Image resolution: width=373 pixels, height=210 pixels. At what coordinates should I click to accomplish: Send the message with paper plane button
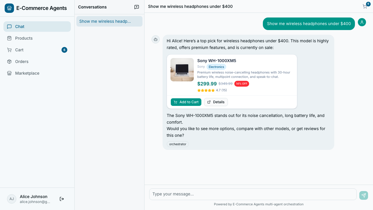coord(364,195)
